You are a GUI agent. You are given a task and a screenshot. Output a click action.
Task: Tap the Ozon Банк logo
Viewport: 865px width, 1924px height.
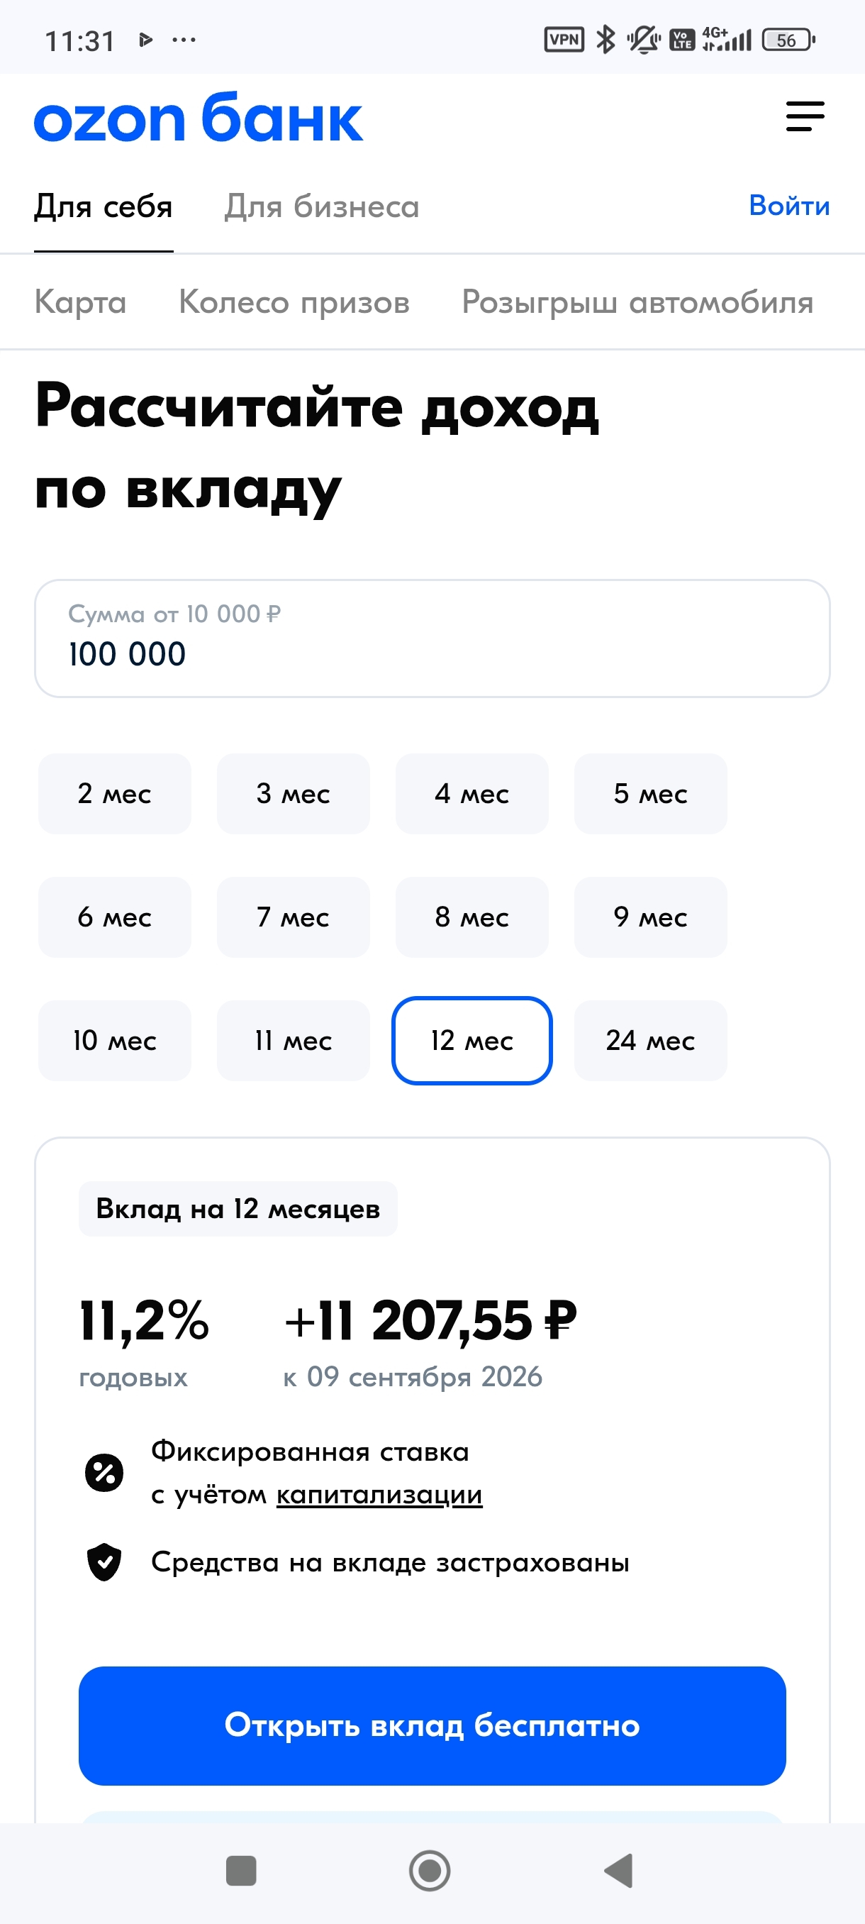pos(199,117)
